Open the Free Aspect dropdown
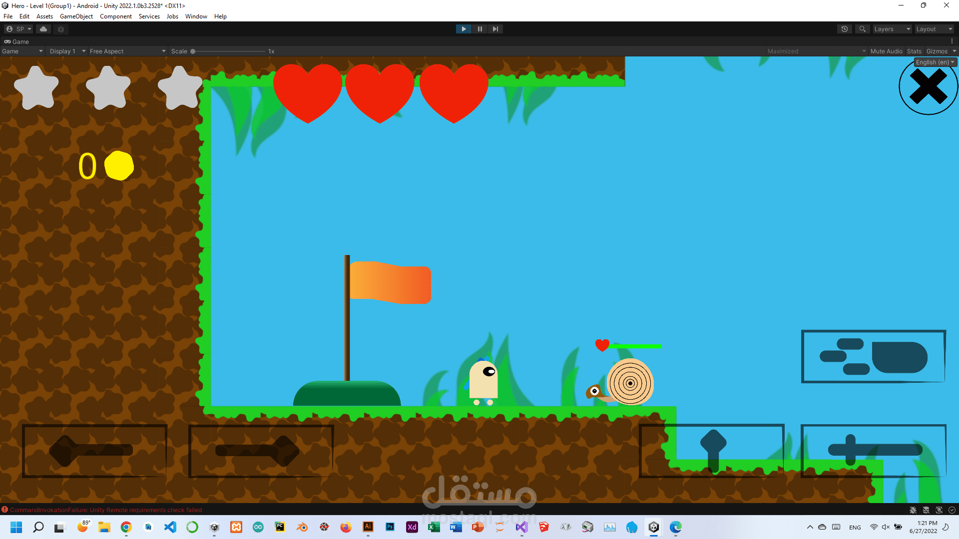Viewport: 959px width, 539px height. [x=127, y=51]
